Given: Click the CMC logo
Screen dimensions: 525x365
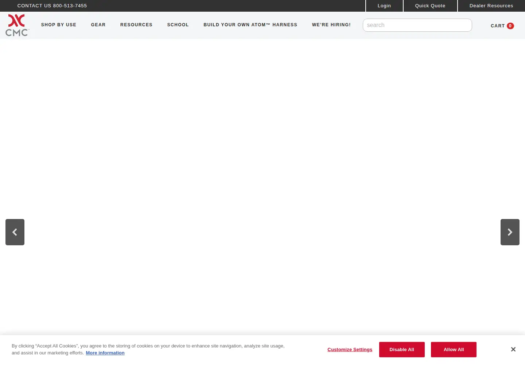Looking at the screenshot, I should [17, 25].
